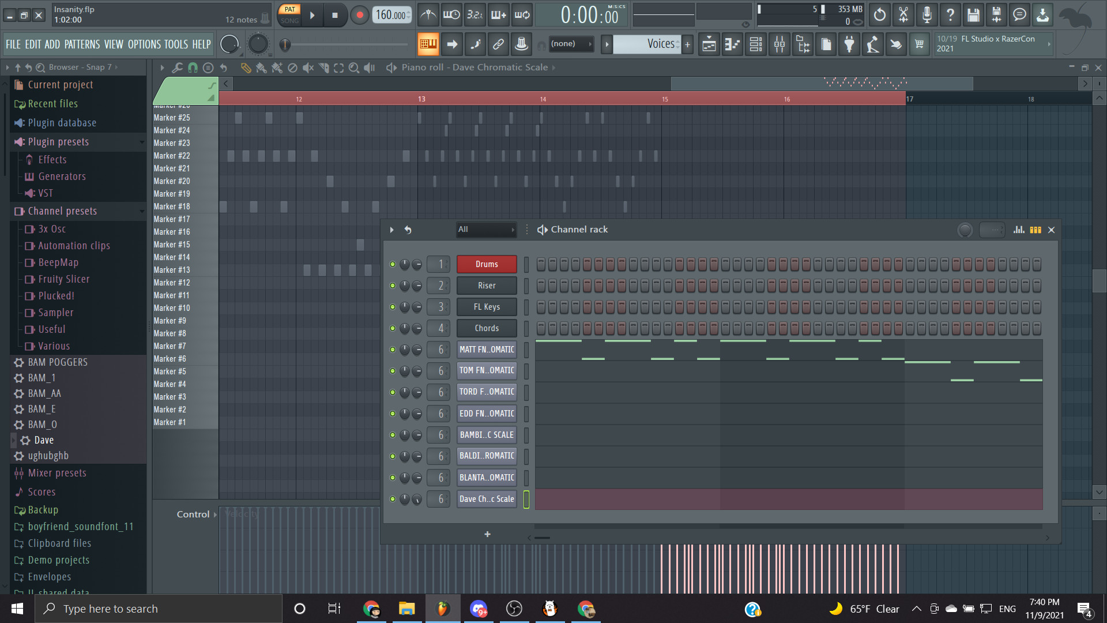Select the Paint brush tool in the piano roll
The height and width of the screenshot is (623, 1107).
tap(261, 68)
